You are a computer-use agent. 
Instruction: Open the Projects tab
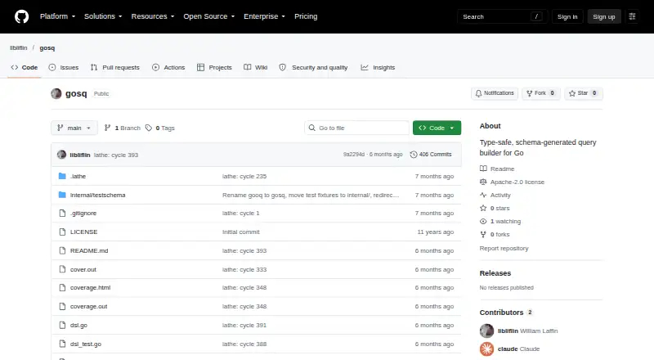tap(214, 67)
